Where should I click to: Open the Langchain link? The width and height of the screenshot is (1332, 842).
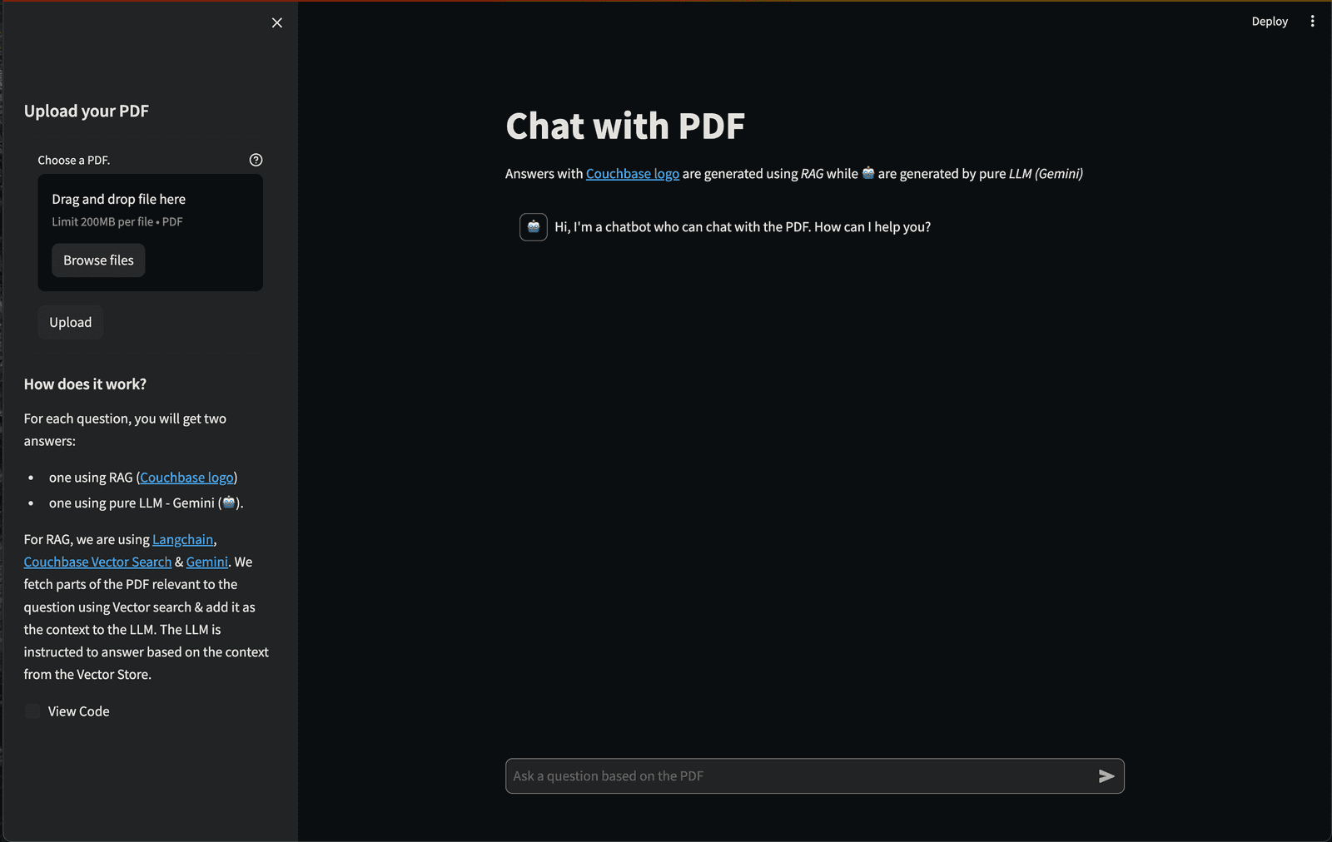[x=182, y=539]
